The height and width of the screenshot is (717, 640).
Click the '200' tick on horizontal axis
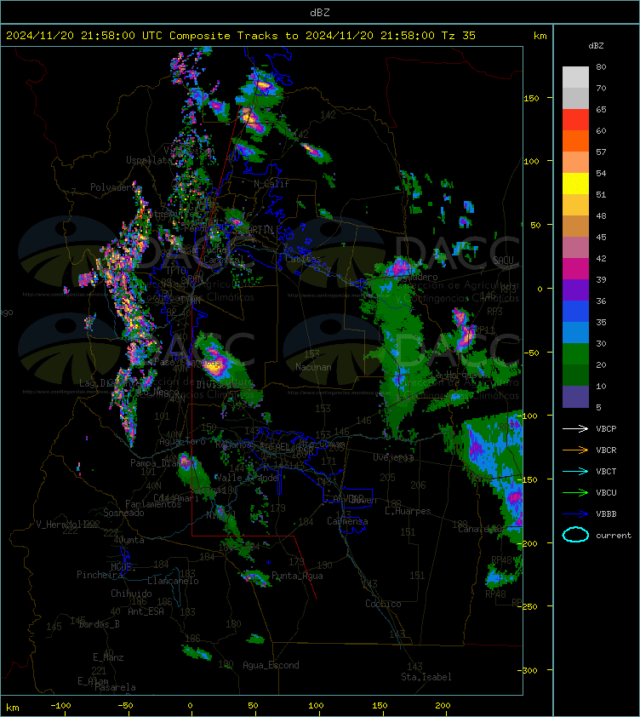[443, 706]
